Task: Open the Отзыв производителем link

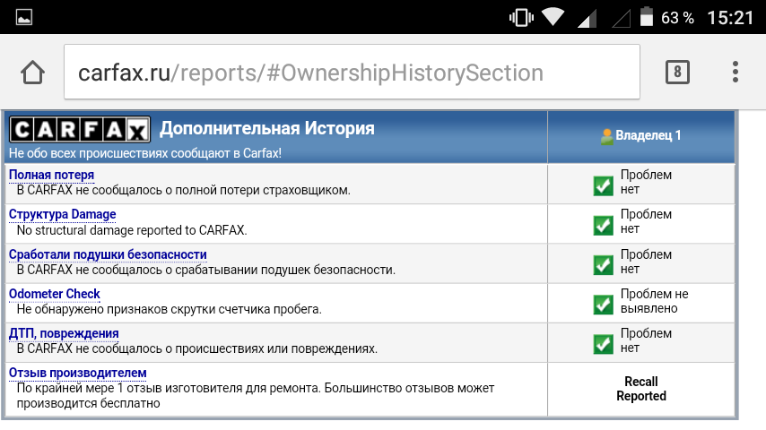Action: point(77,373)
